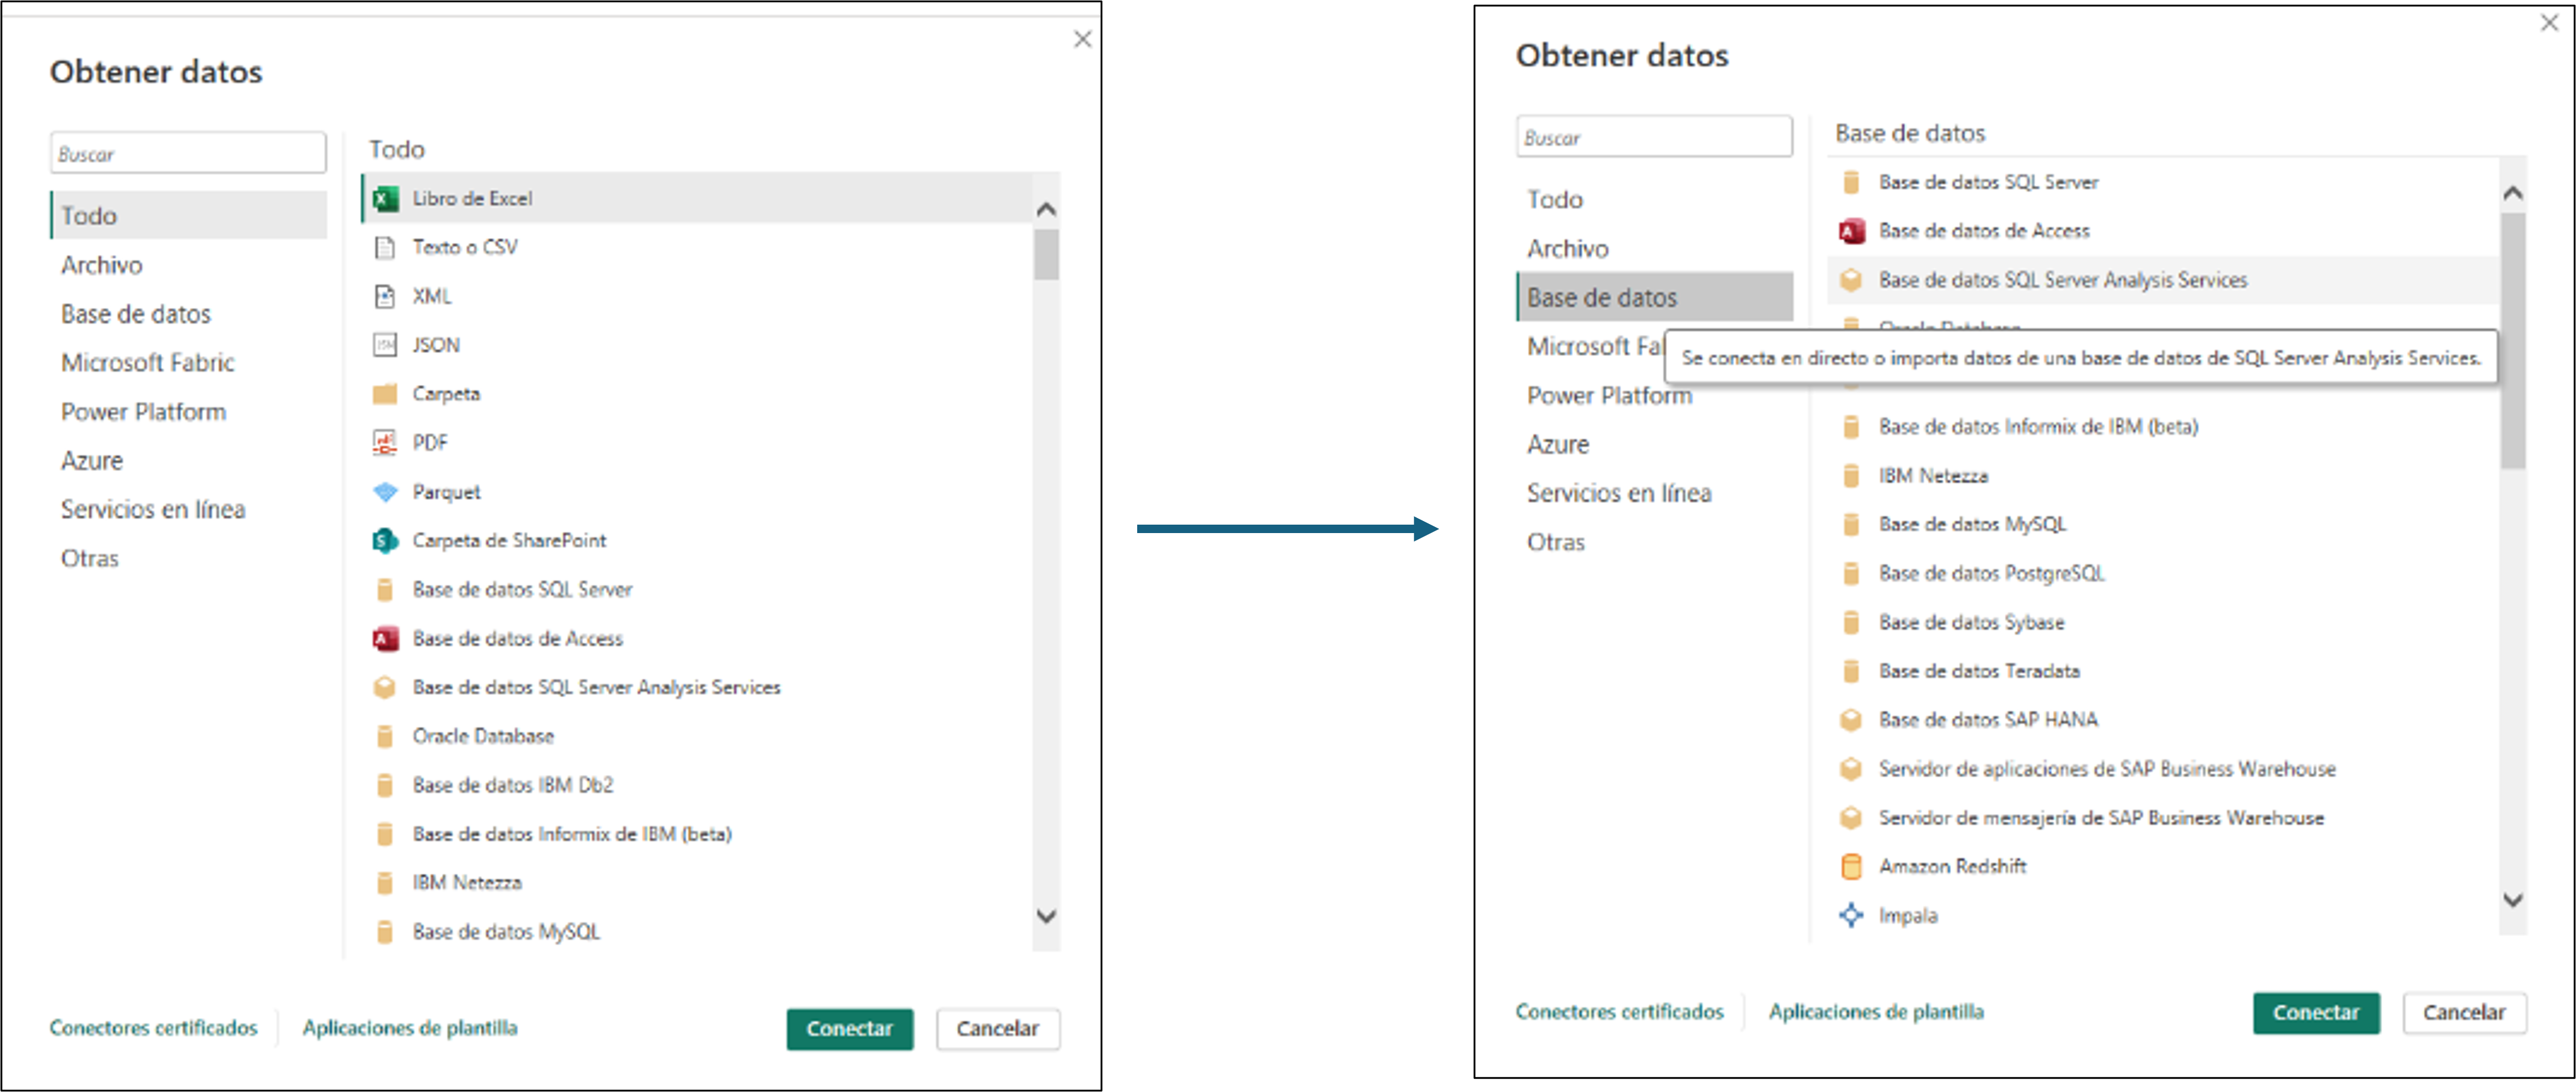The height and width of the screenshot is (1092, 2576).
Task: Open Aplicaciones de plantilla link in right dialog
Action: pos(1876,1012)
